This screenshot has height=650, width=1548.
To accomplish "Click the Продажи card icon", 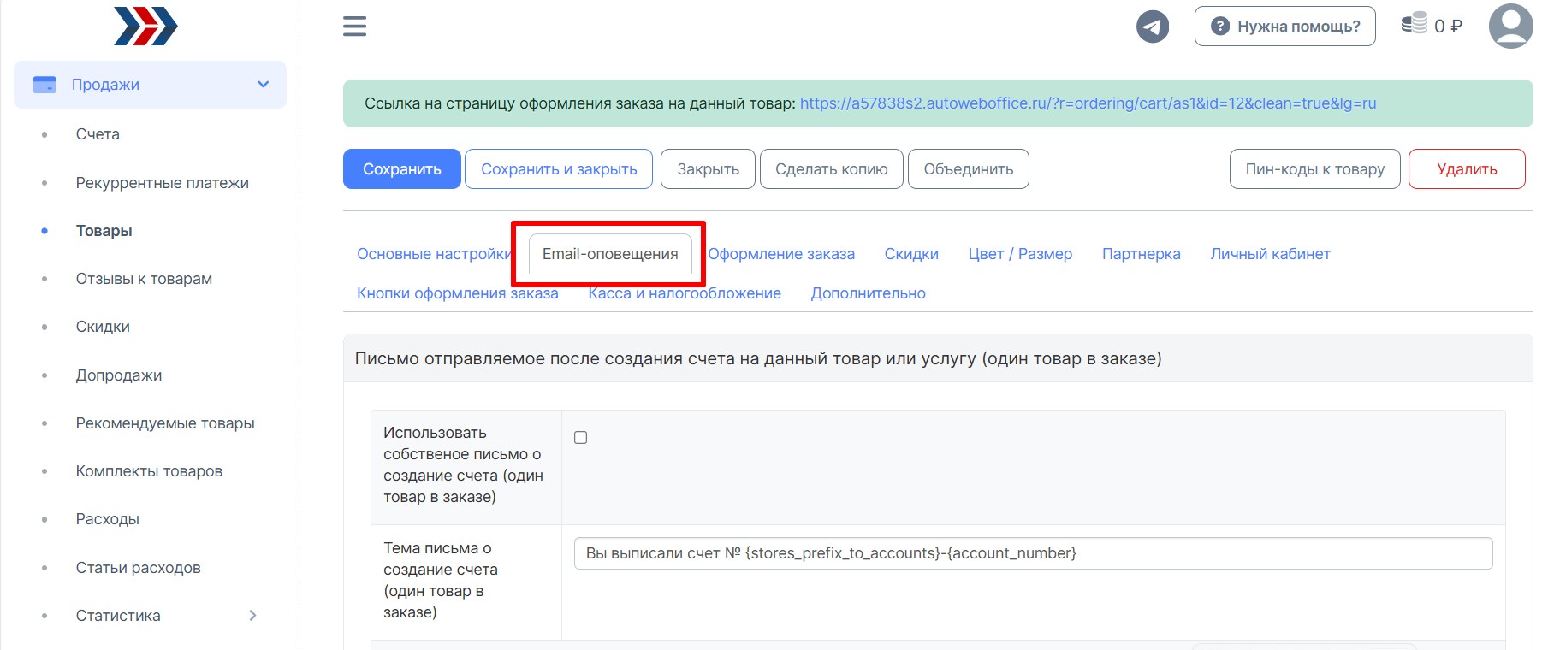I will 44,85.
